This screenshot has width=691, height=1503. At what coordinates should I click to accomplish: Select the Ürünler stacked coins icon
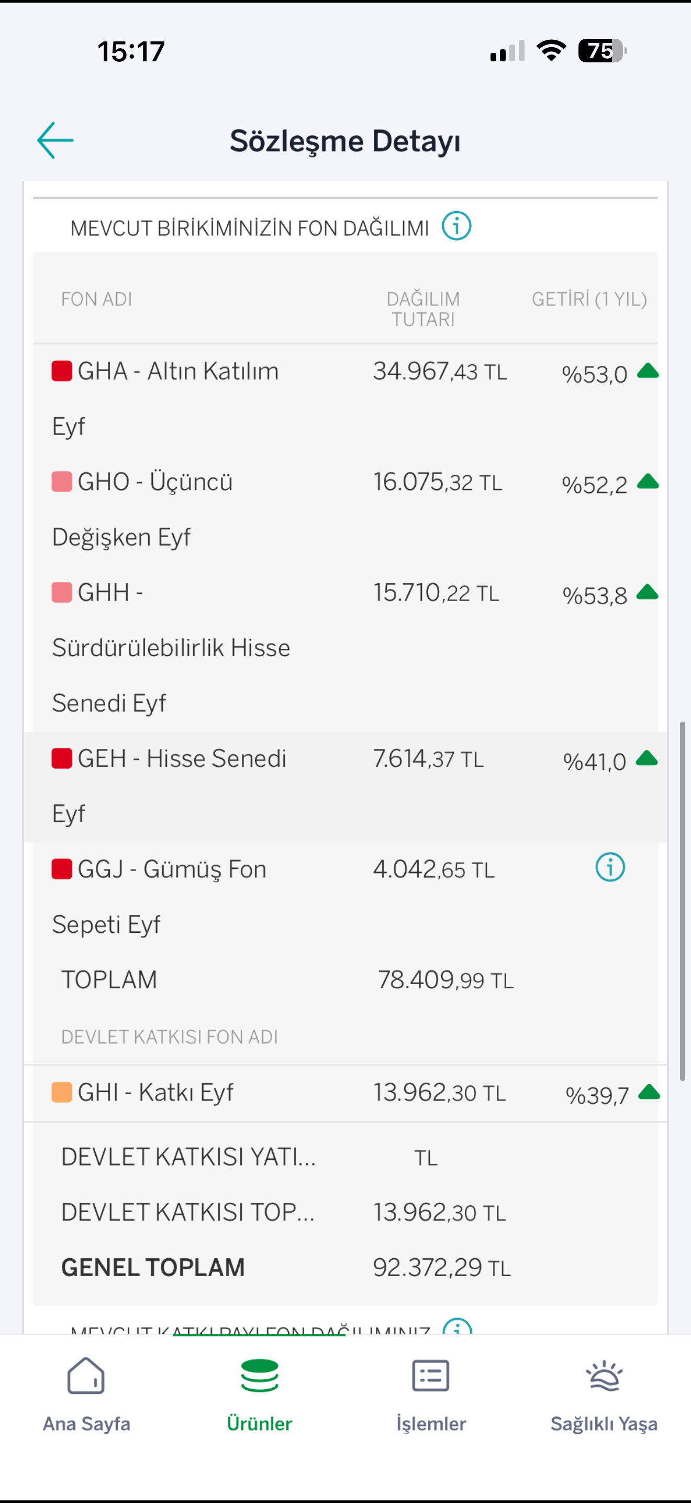pyautogui.click(x=259, y=1376)
